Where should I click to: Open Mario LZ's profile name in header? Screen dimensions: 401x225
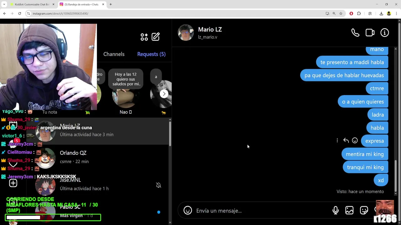(x=210, y=29)
